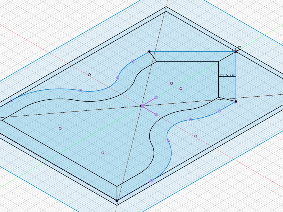283x212 pixels.
Task: Select the vertical blue sketch line
Action: coord(236,76)
